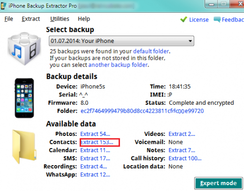Screen dimensions: 244x191
Task: Extract 54 photos link
Action: [95, 134]
